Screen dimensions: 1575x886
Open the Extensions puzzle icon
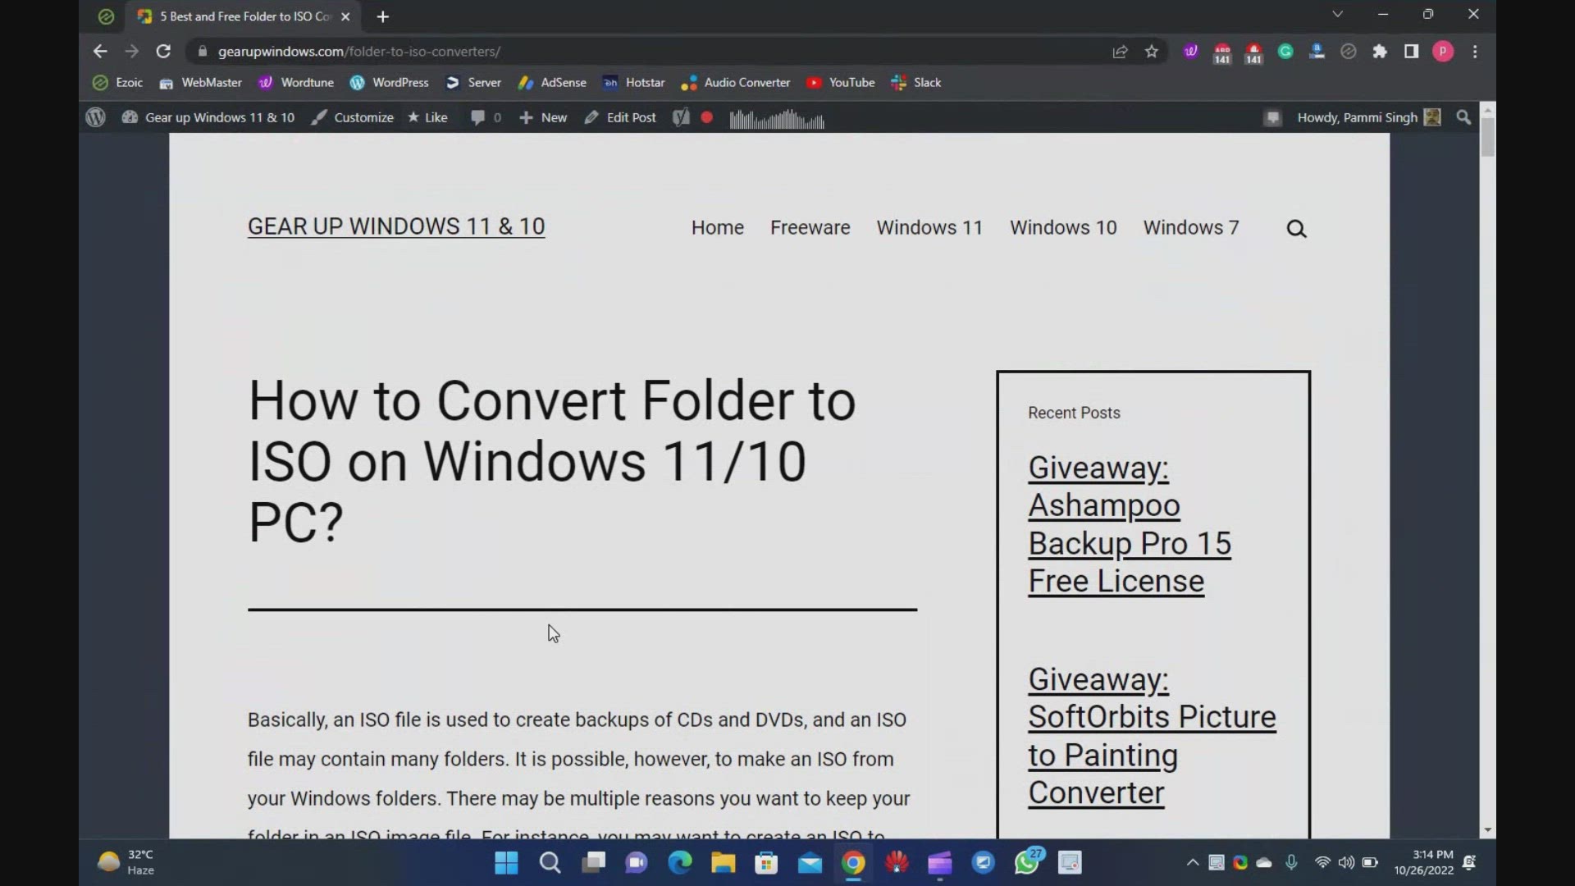pos(1380,52)
